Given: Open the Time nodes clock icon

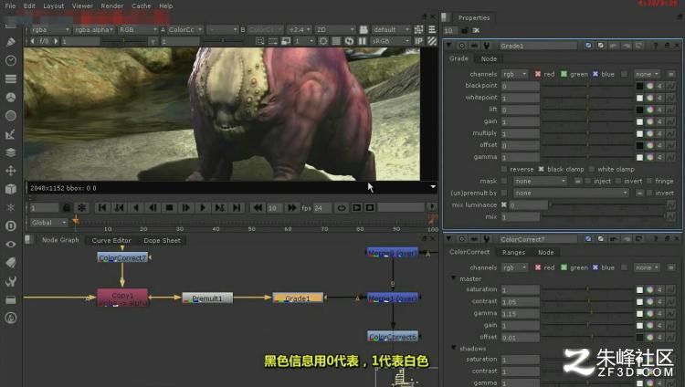Looking at the screenshot, I should click(x=10, y=60).
